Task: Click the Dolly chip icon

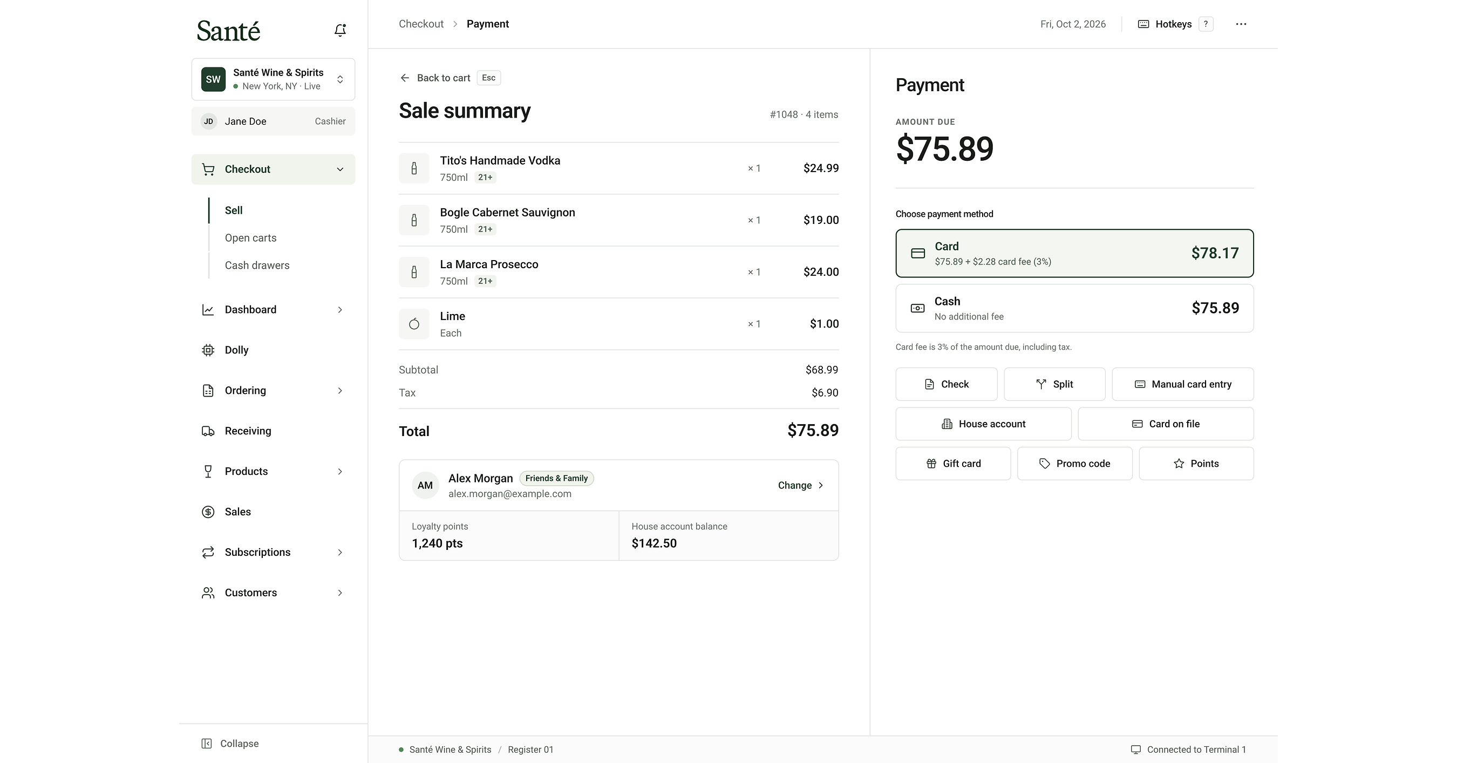Action: 208,350
